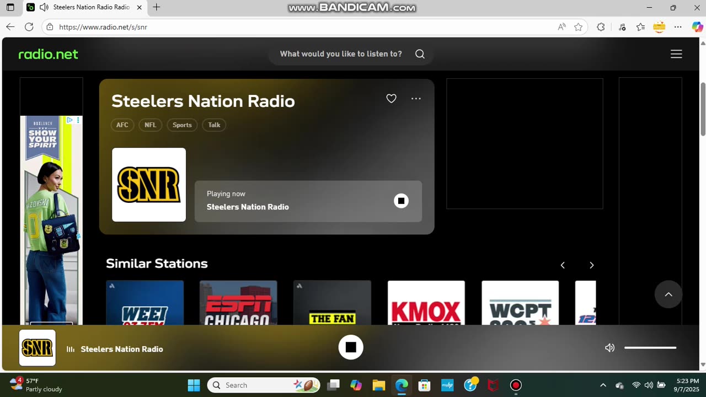This screenshot has width=706, height=397.
Task: Jump back to top with up-chevron button
Action: tap(668, 294)
